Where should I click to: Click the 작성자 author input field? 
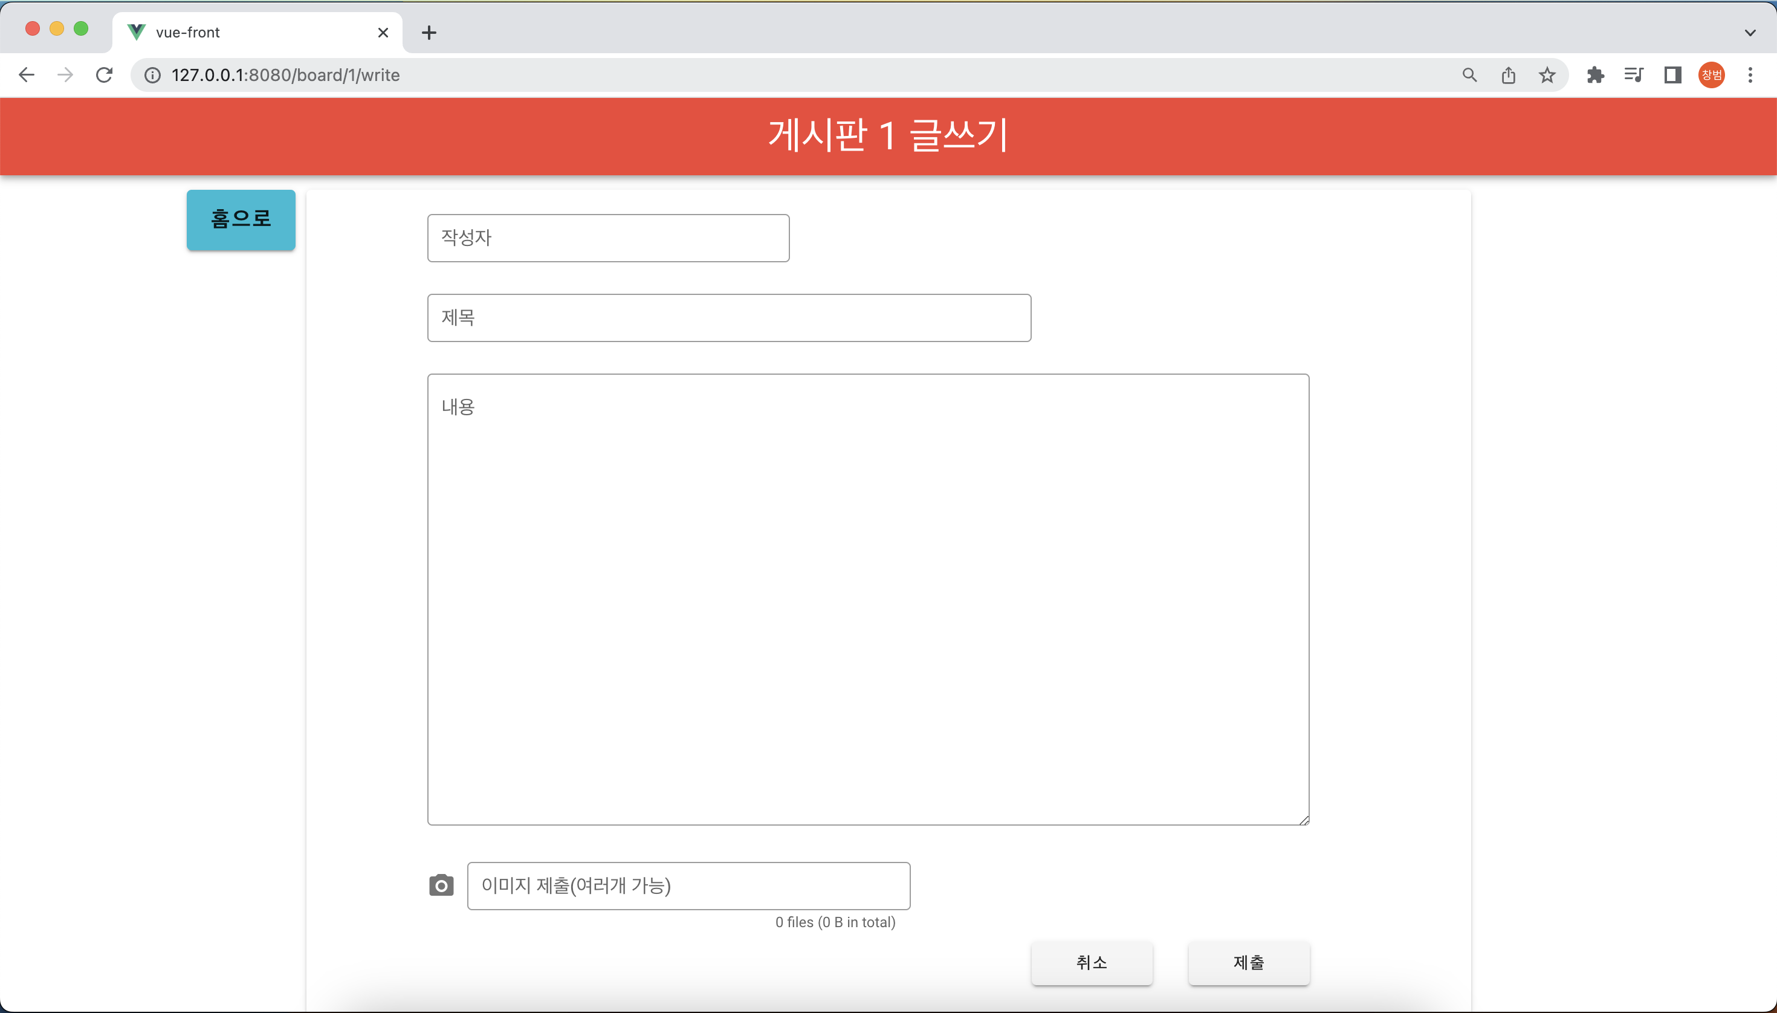[608, 238]
